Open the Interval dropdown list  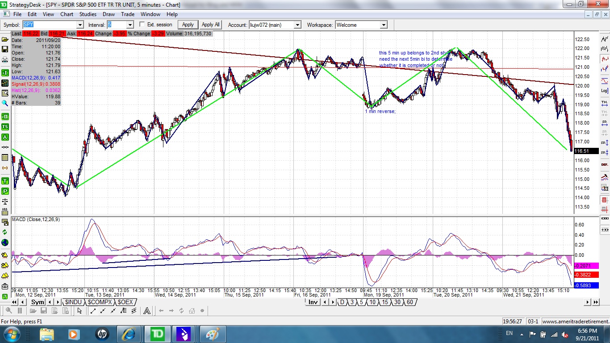130,25
